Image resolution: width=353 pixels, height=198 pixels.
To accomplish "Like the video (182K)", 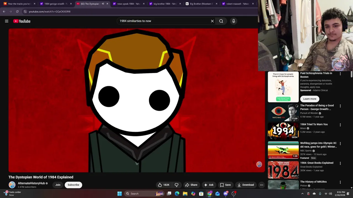I will coord(164,185).
